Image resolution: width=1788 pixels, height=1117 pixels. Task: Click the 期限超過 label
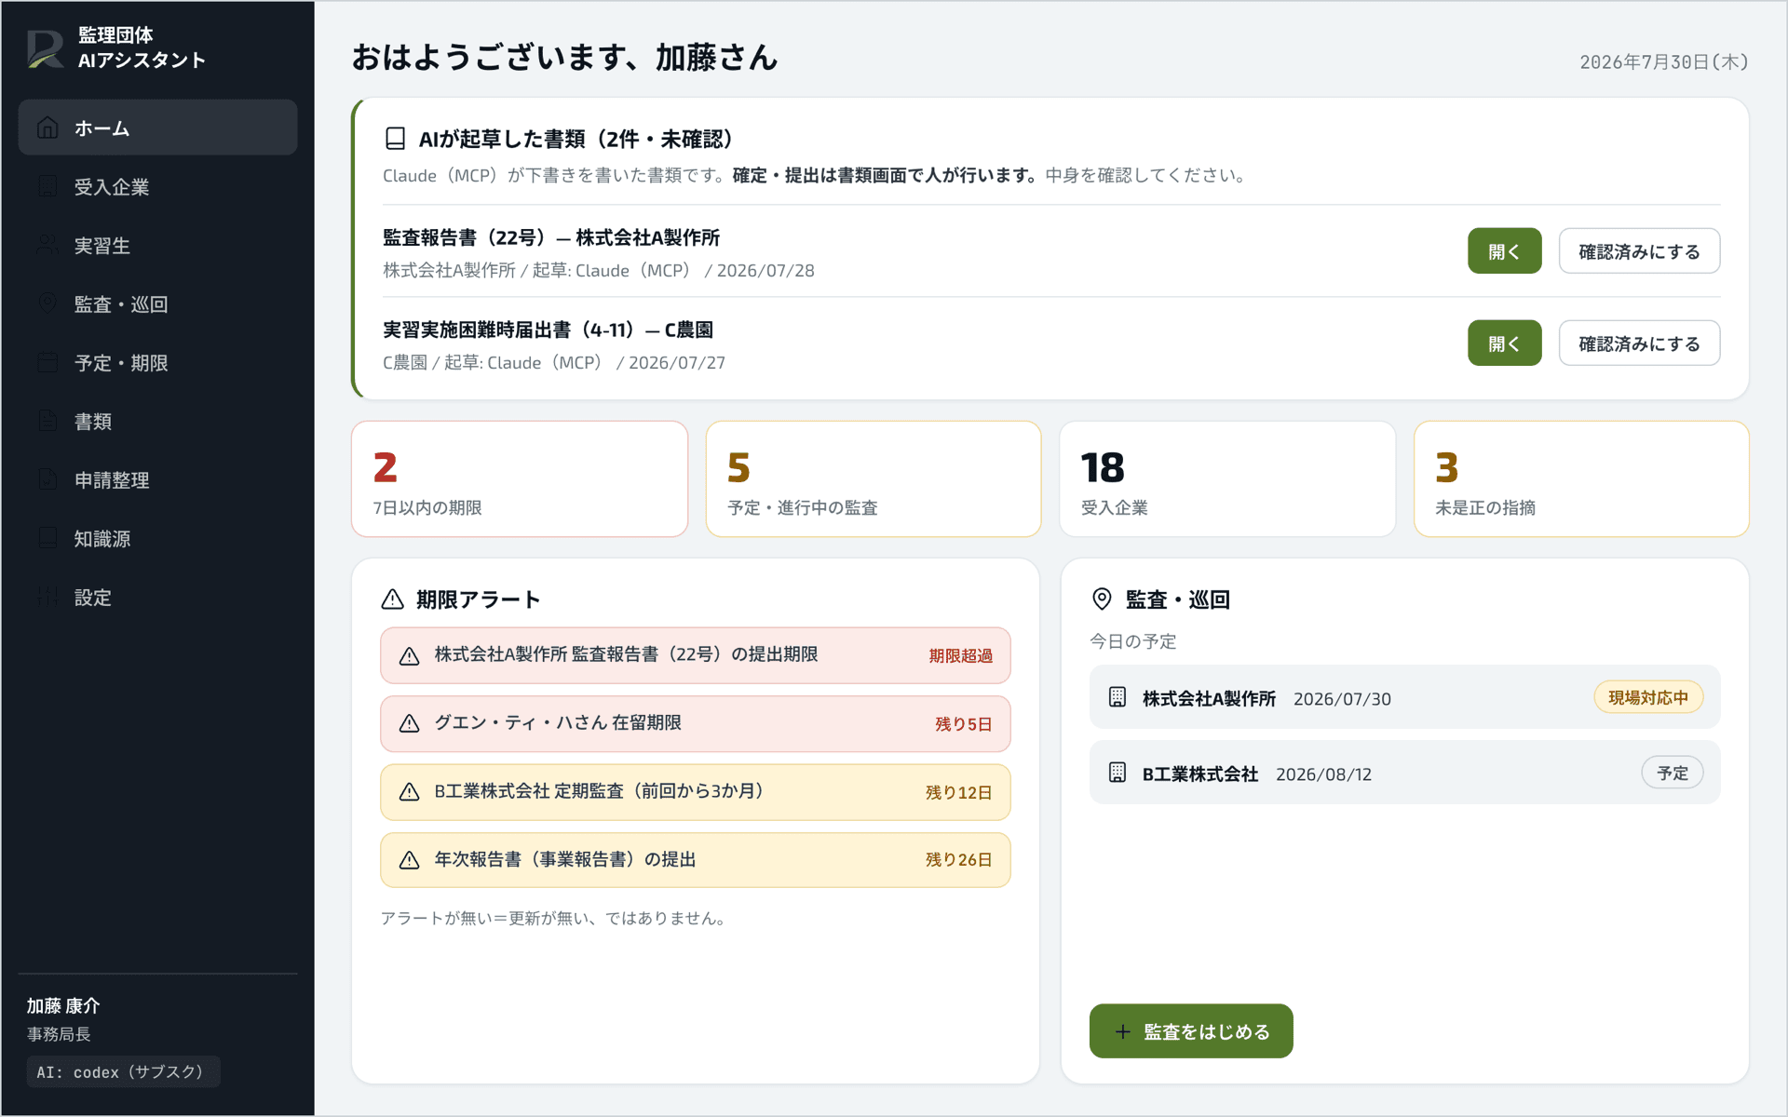coord(960,656)
